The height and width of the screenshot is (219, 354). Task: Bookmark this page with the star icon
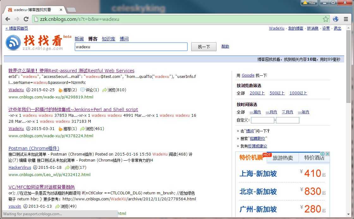(325, 19)
